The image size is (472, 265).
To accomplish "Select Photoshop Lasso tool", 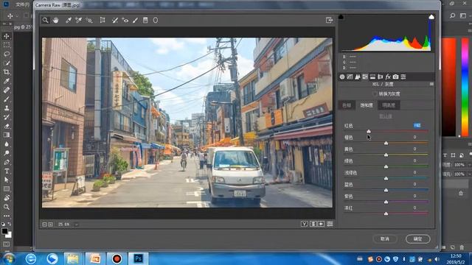I will pyautogui.click(x=7, y=54).
